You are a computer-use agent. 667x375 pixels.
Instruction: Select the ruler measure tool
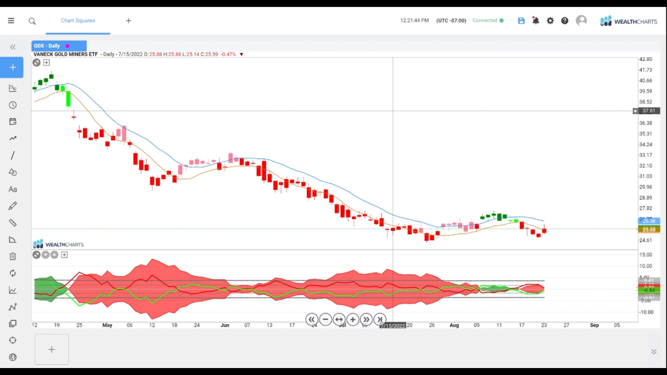tap(13, 223)
